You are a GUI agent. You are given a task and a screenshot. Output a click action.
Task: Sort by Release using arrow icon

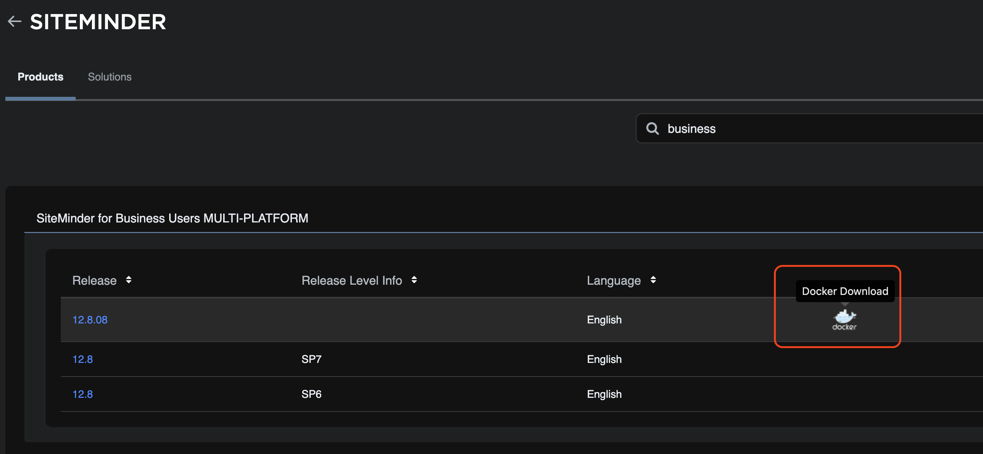128,280
